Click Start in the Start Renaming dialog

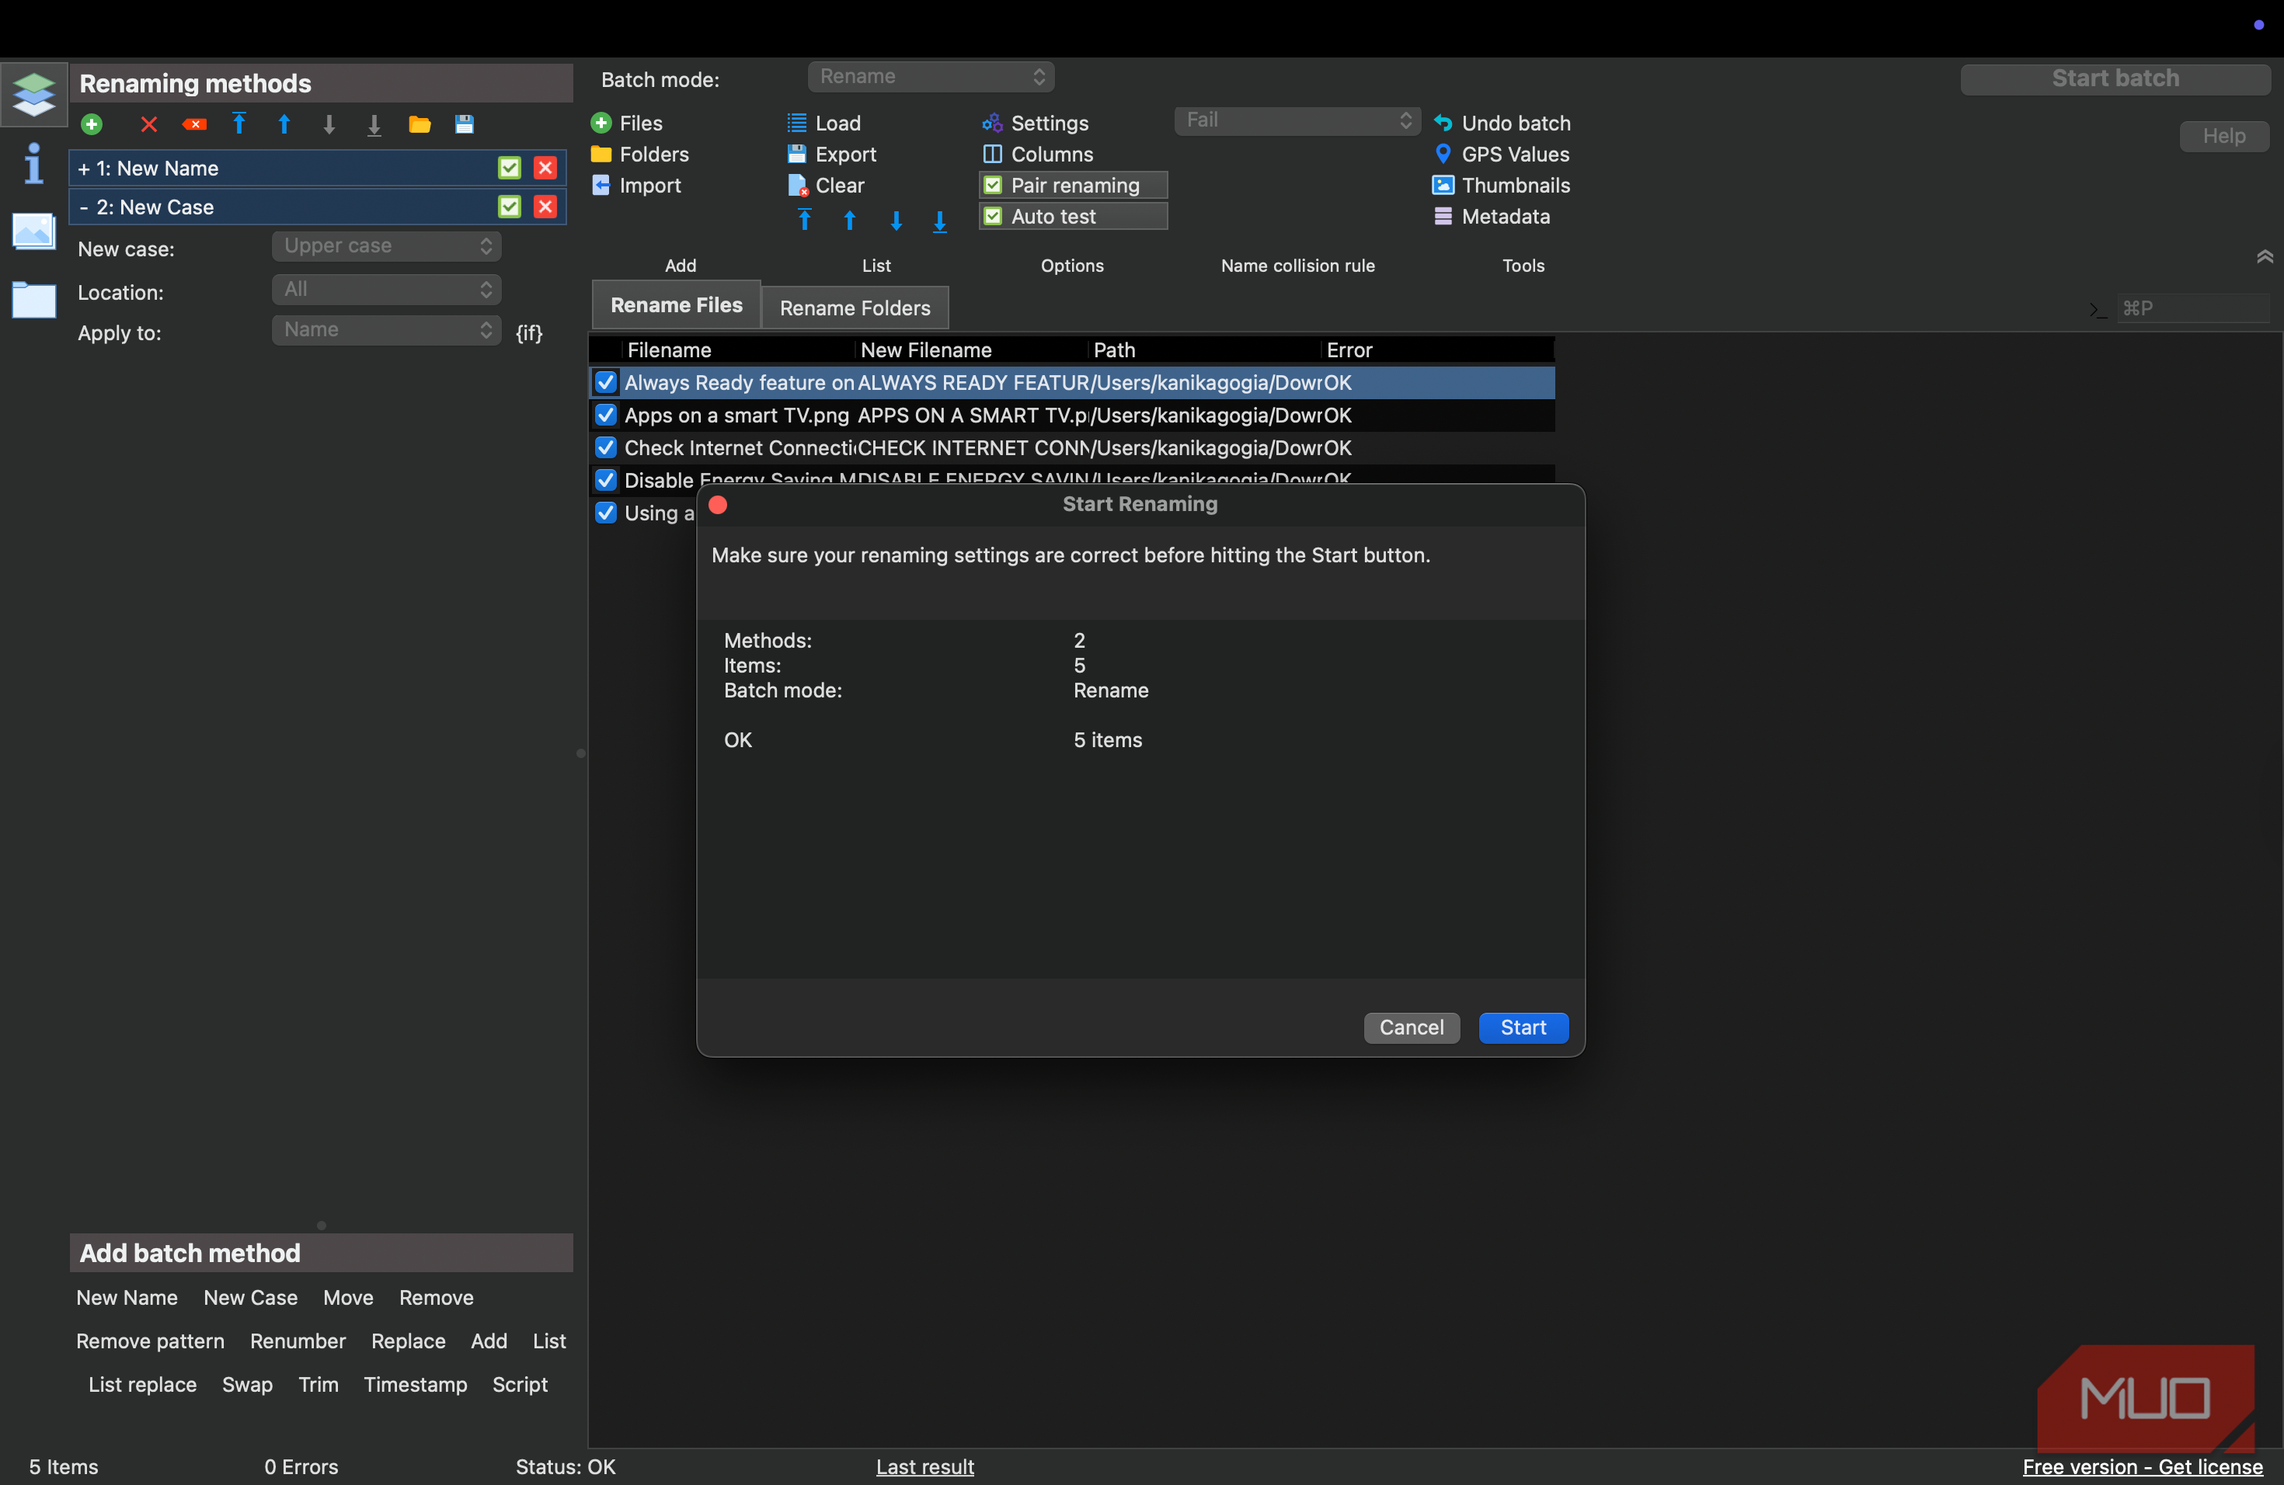pyautogui.click(x=1523, y=1028)
